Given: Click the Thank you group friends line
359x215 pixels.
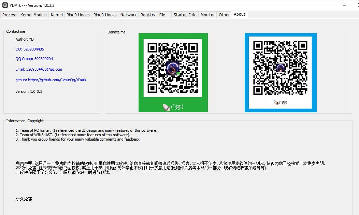Looking at the screenshot, I should coord(78,139).
